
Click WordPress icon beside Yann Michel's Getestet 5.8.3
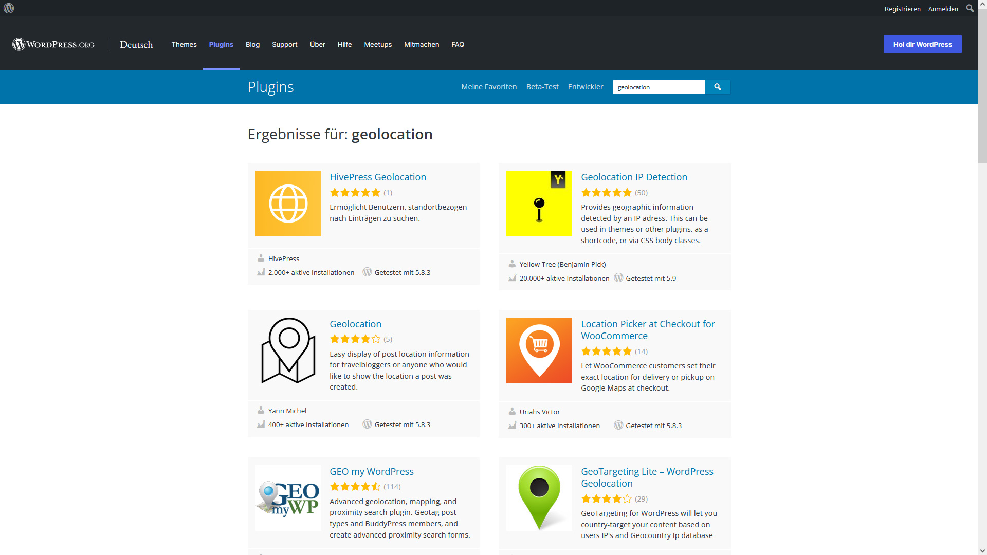pyautogui.click(x=367, y=424)
